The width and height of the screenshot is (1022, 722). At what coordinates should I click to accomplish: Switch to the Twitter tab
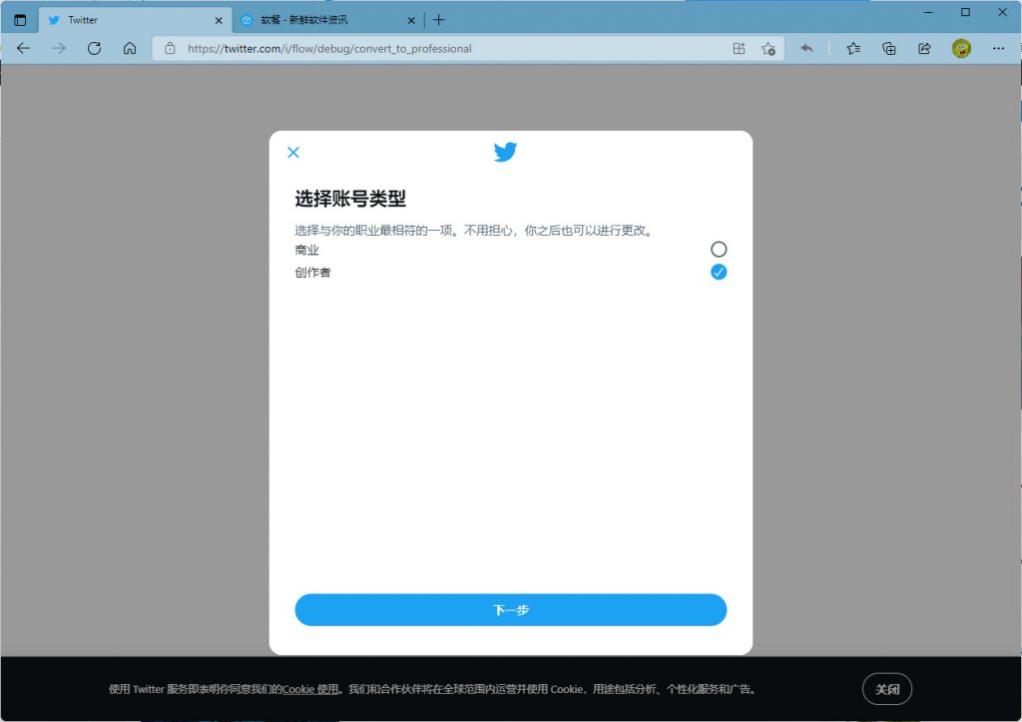136,20
